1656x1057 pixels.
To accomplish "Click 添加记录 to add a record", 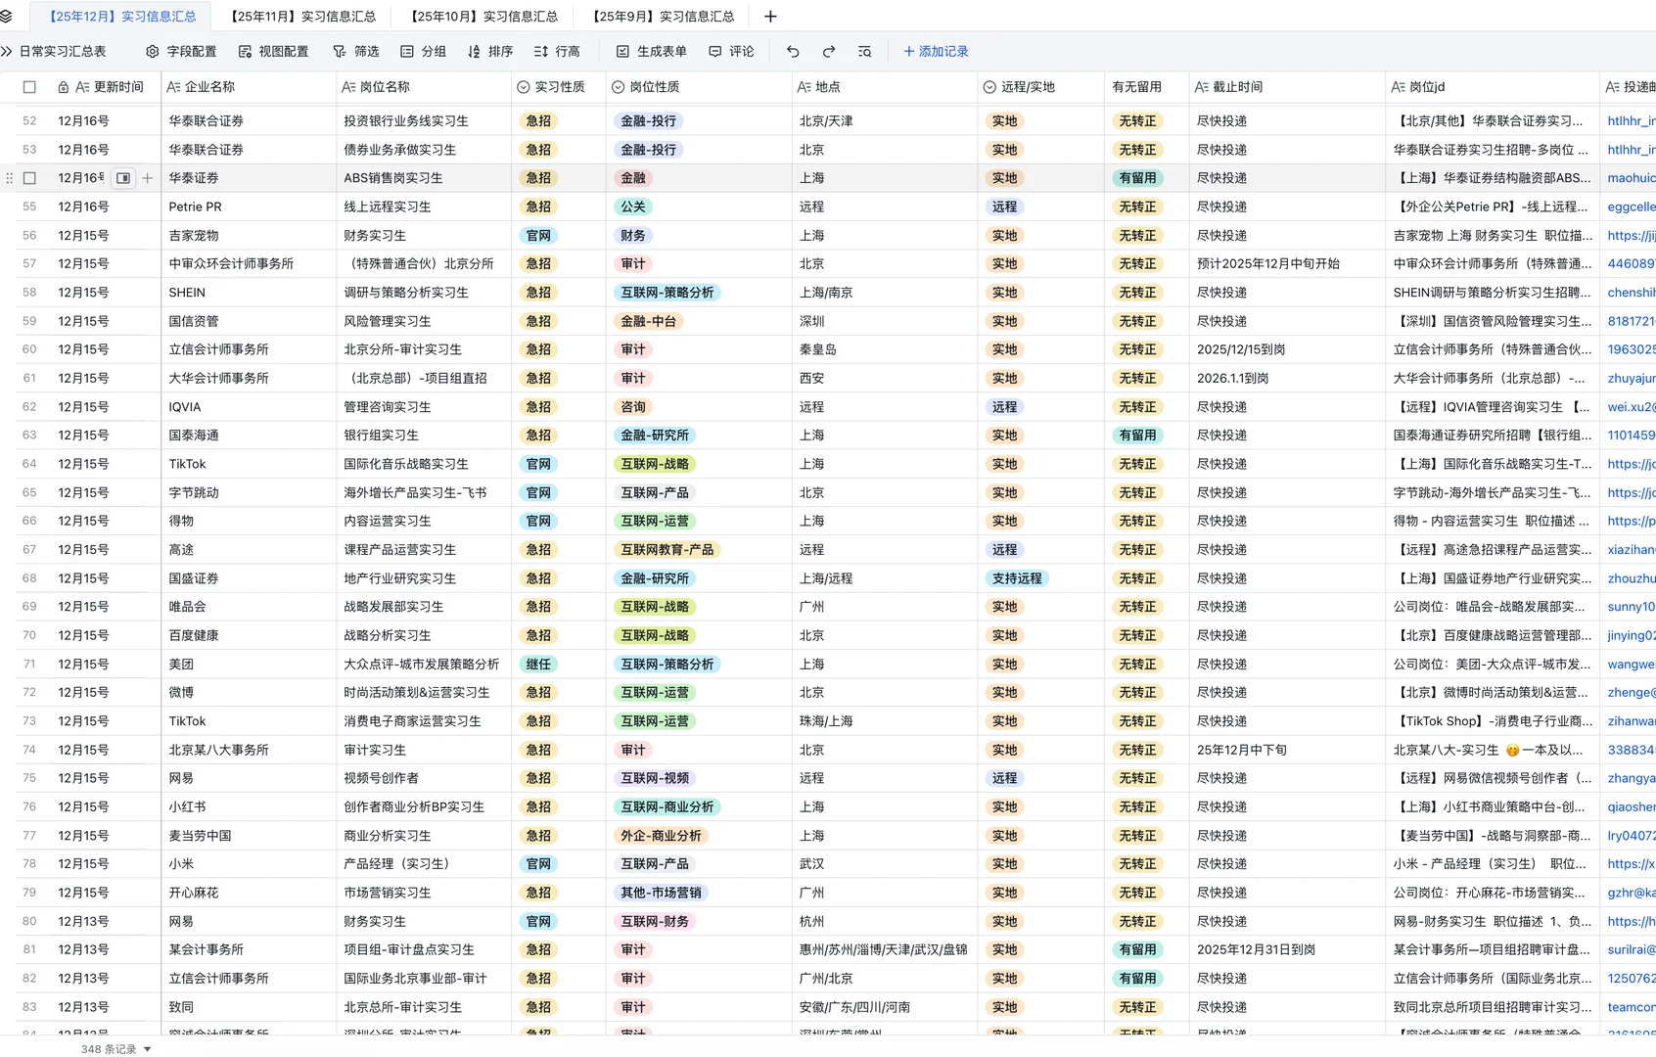I will pyautogui.click(x=936, y=52).
